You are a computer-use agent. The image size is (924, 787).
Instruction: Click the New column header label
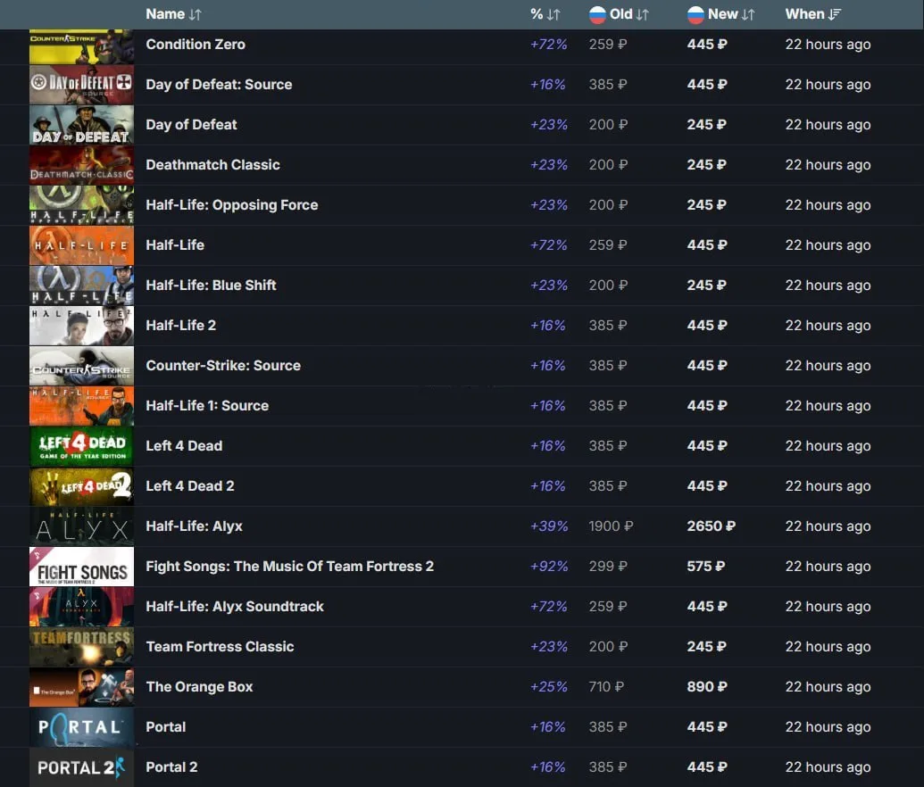pos(723,14)
